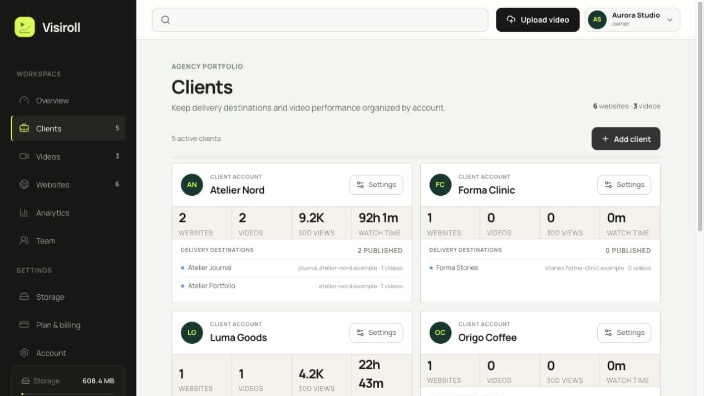Image resolution: width=704 pixels, height=396 pixels.
Task: Click the Storage drive icon in Settings
Action: pyautogui.click(x=24, y=297)
